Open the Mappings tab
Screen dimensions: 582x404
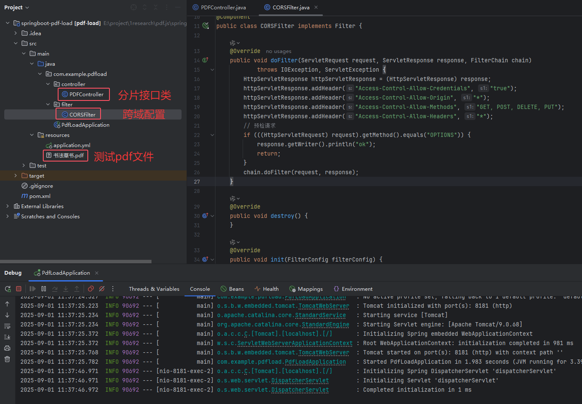tap(306, 289)
